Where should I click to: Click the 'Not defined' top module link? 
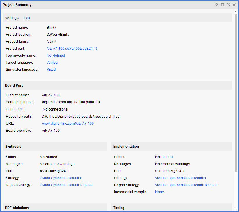click(56, 56)
